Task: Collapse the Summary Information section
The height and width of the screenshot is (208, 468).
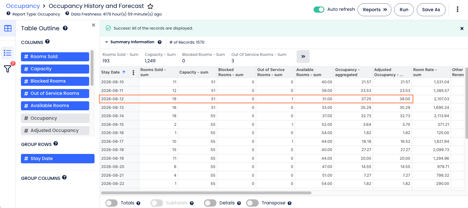Action: (x=107, y=42)
